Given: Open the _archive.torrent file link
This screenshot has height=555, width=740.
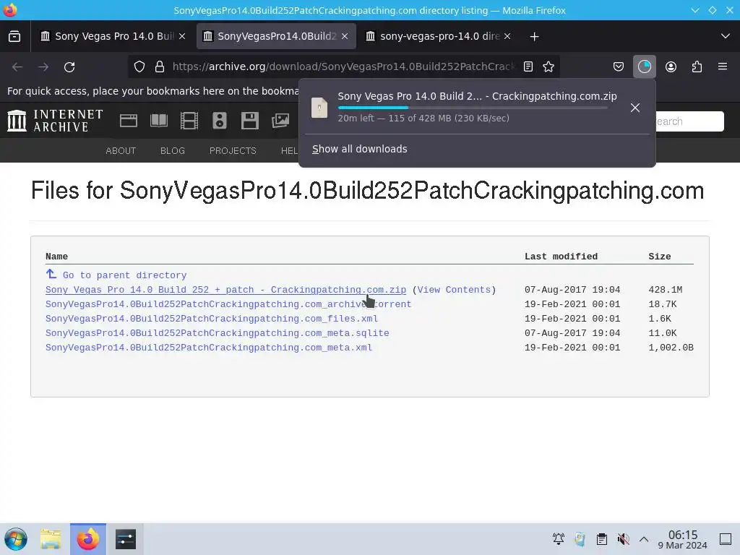Looking at the screenshot, I should [228, 304].
